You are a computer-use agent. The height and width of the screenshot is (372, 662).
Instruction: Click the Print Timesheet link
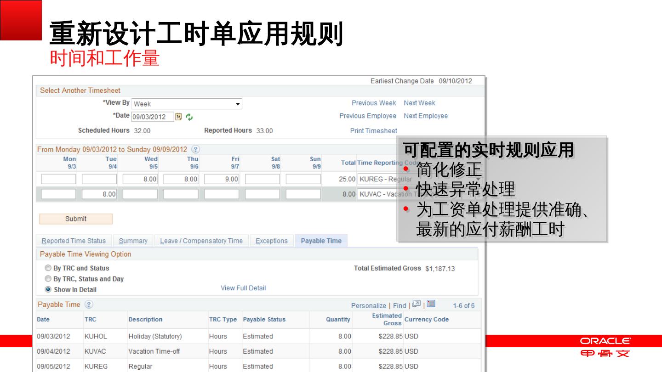click(373, 131)
